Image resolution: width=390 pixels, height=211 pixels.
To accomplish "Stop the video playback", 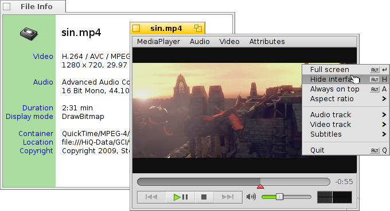I will tap(204, 197).
